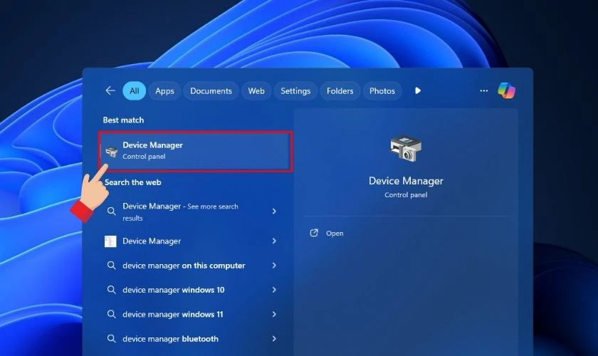Viewport: 598px width, 356px height.
Task: Click the search icon next to 'windows 11' suggestion
Action: (111, 314)
